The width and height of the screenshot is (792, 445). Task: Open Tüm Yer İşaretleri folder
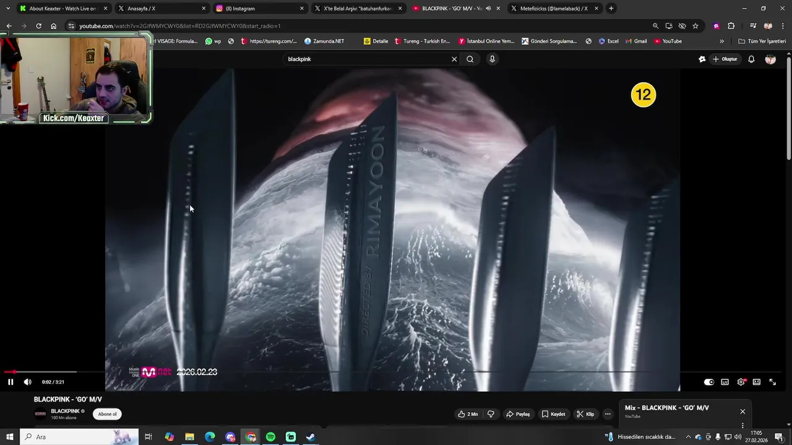[762, 41]
